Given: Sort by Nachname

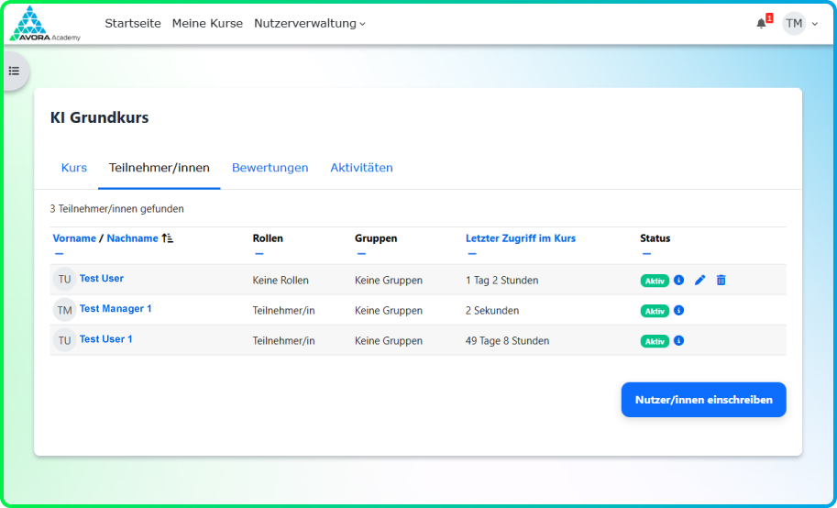Looking at the screenshot, I should 132,238.
